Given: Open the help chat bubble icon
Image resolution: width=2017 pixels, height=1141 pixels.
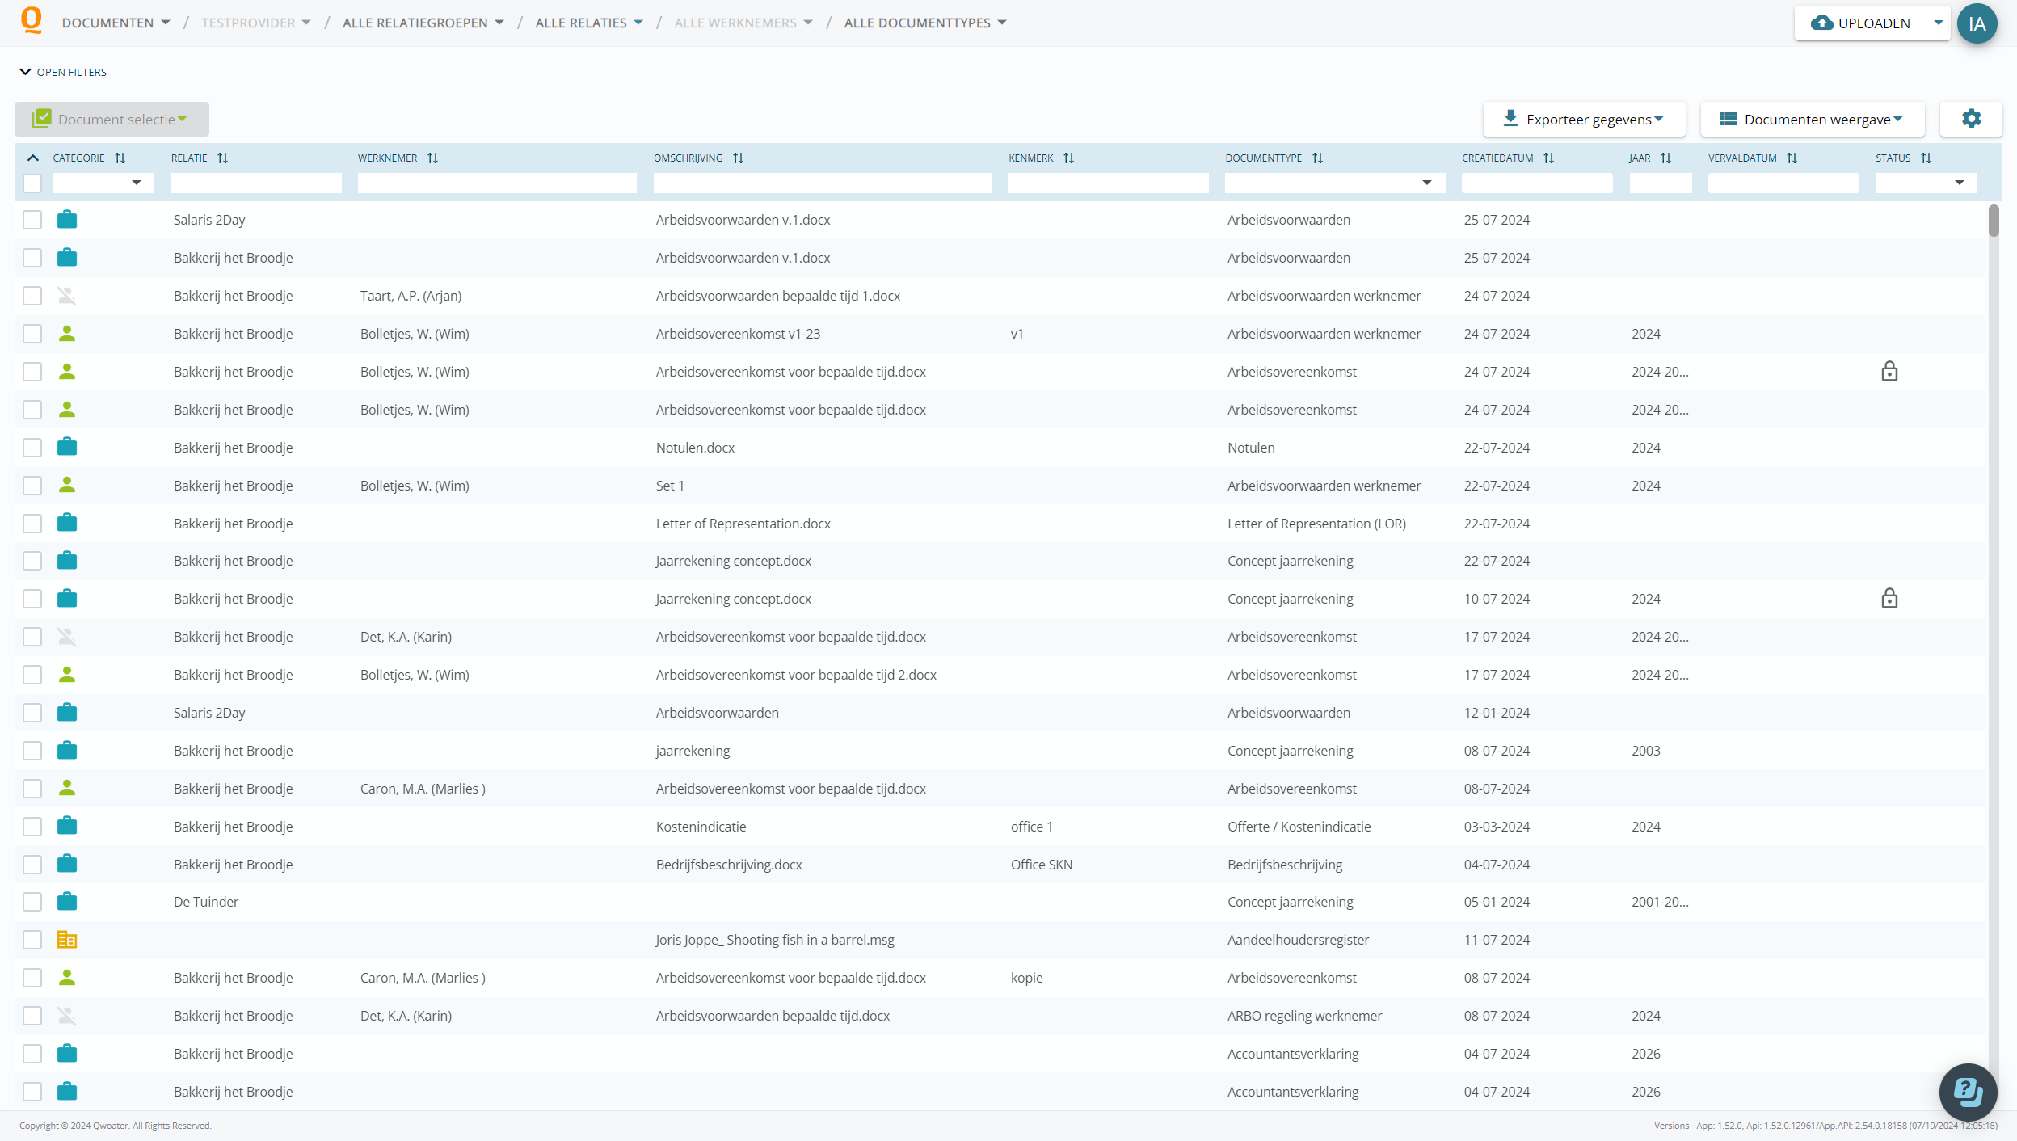Looking at the screenshot, I should (x=1968, y=1092).
